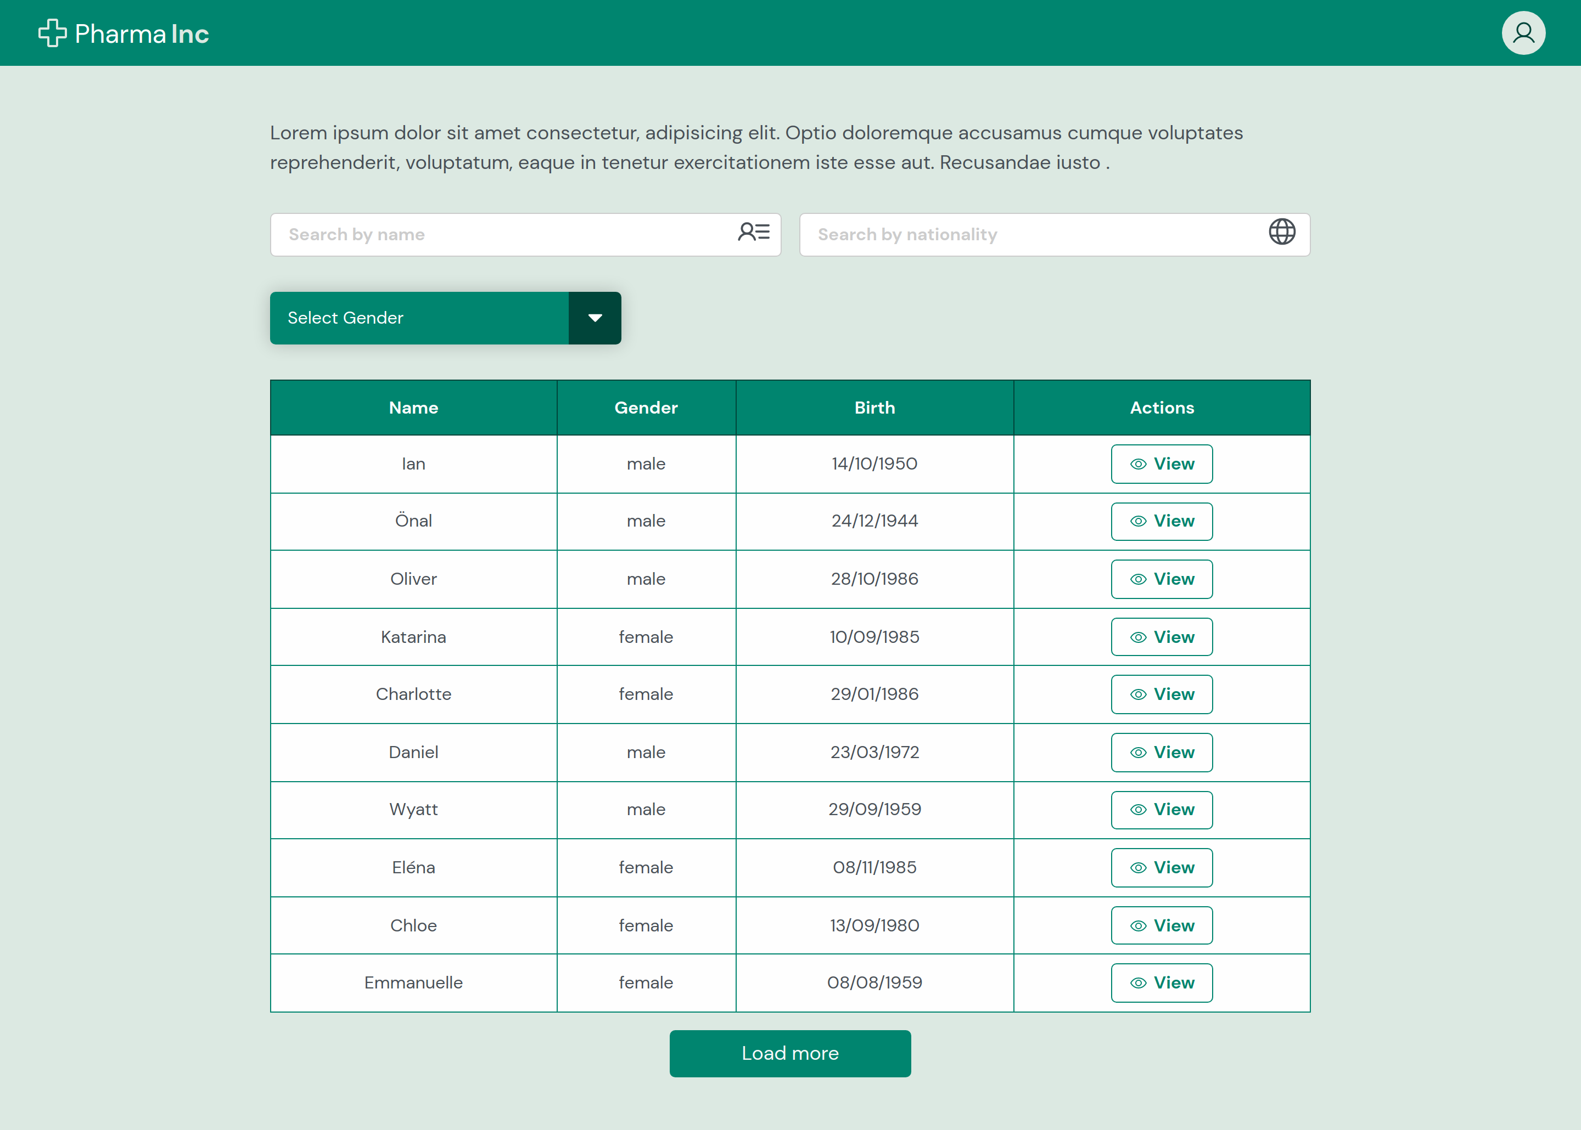This screenshot has height=1130, width=1581.
Task: Click the Birth column header
Action: [x=874, y=408]
